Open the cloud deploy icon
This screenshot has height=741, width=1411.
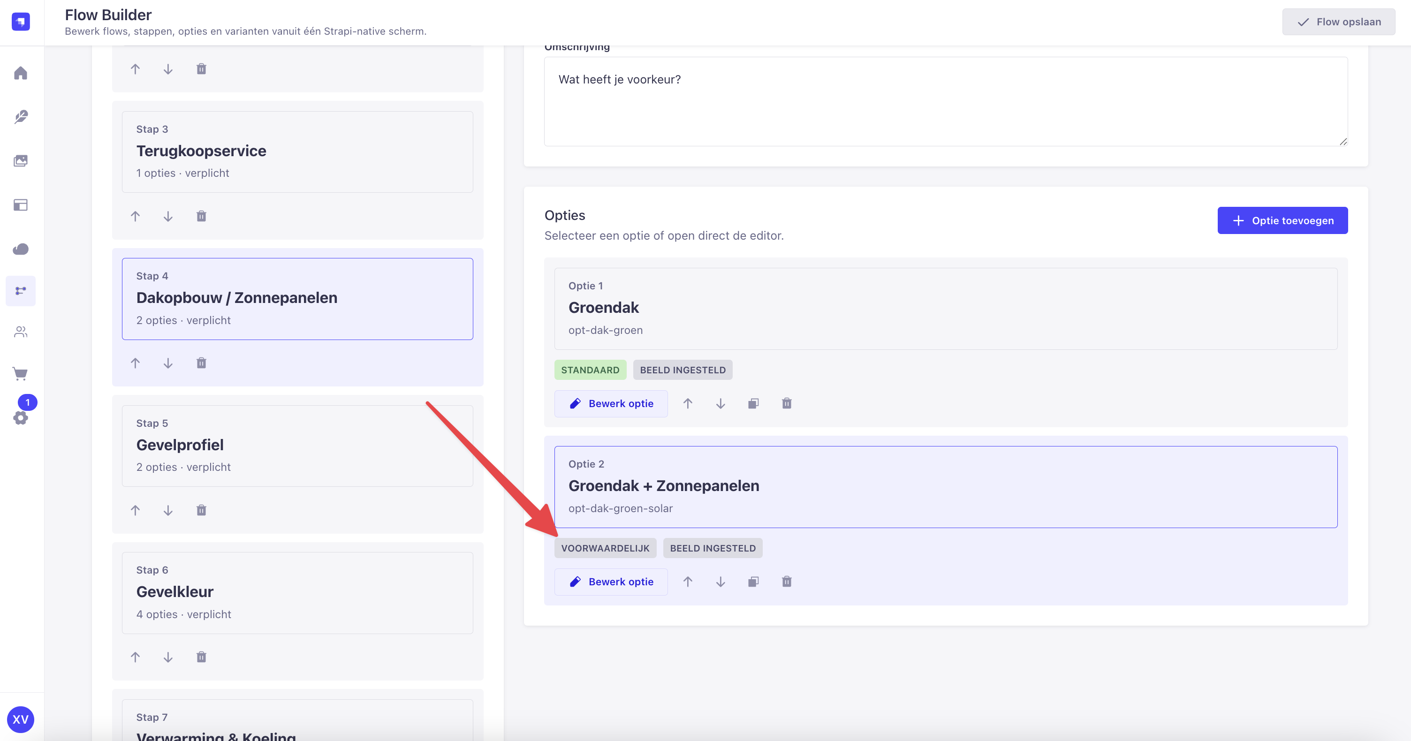(21, 249)
